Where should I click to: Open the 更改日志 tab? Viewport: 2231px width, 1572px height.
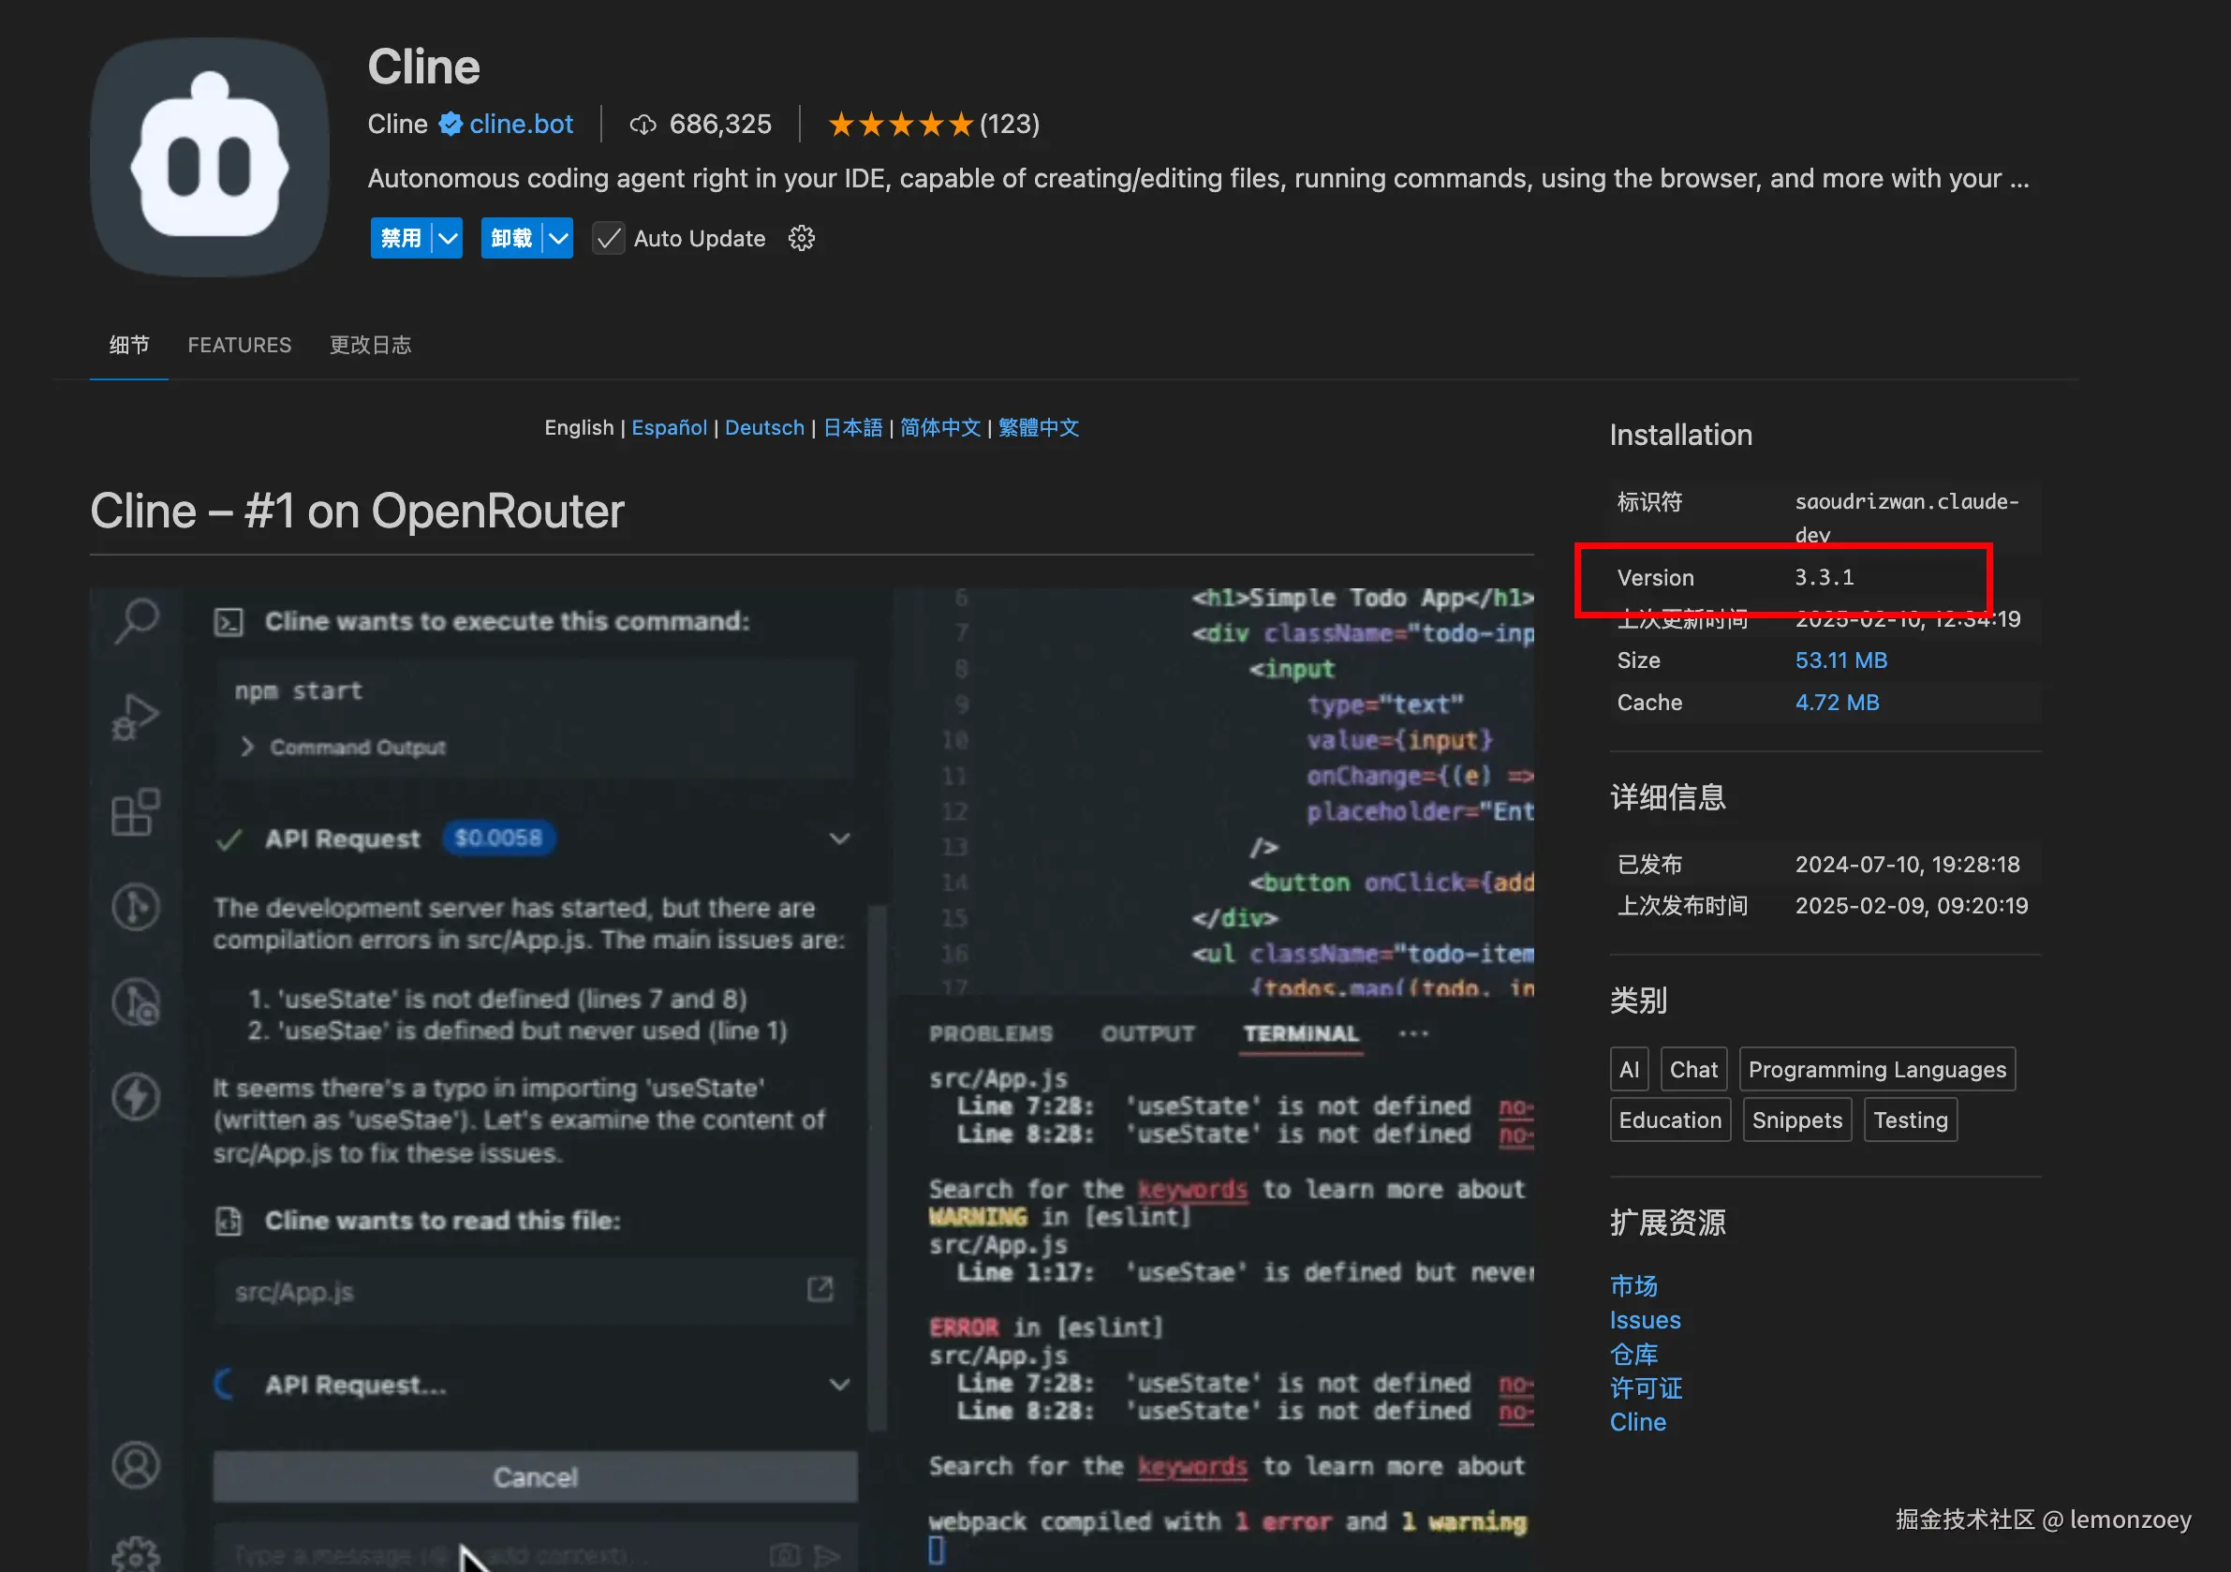pos(370,345)
